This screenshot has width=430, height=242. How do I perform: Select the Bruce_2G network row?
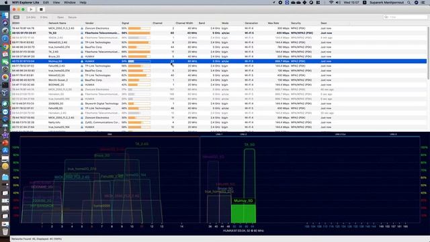(x=218, y=56)
